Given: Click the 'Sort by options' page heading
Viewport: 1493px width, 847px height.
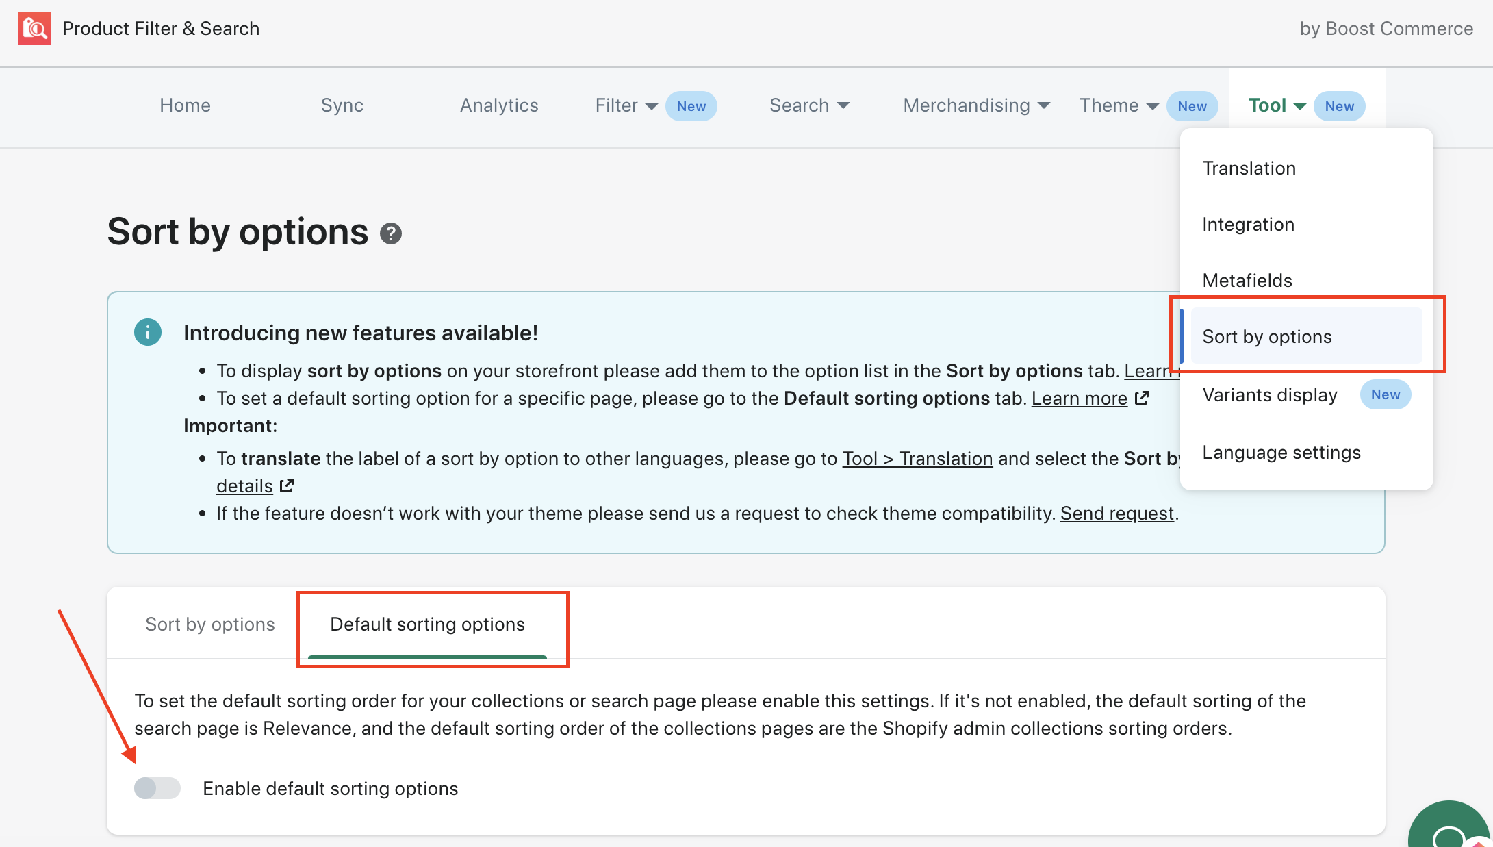Looking at the screenshot, I should pos(238,231).
